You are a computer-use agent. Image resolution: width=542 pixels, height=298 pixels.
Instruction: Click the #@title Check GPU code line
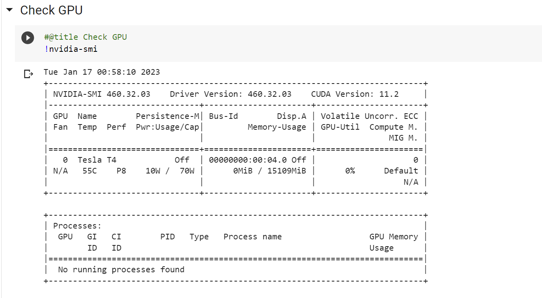[x=86, y=37]
